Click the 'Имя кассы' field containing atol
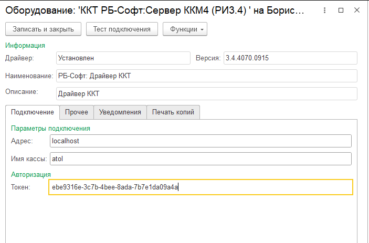This screenshot has height=243, width=369. pyautogui.click(x=201, y=159)
